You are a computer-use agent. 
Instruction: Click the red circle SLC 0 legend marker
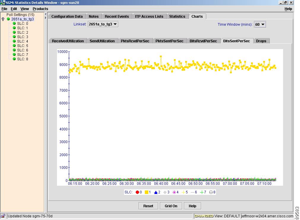(137, 192)
